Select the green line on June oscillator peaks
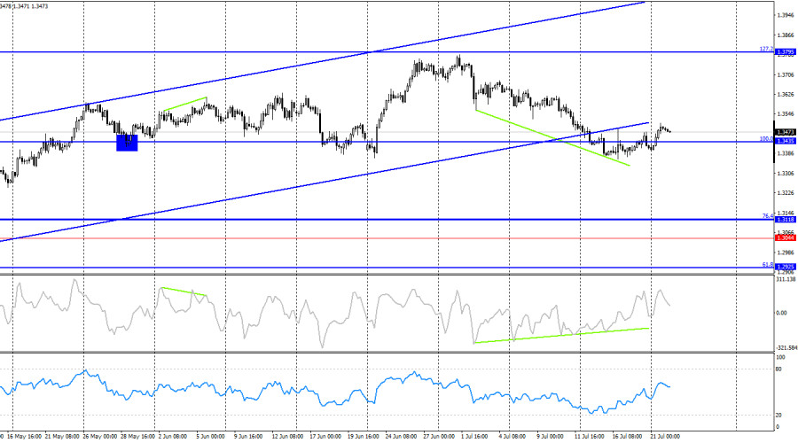This screenshot has height=443, width=798. tap(184, 291)
